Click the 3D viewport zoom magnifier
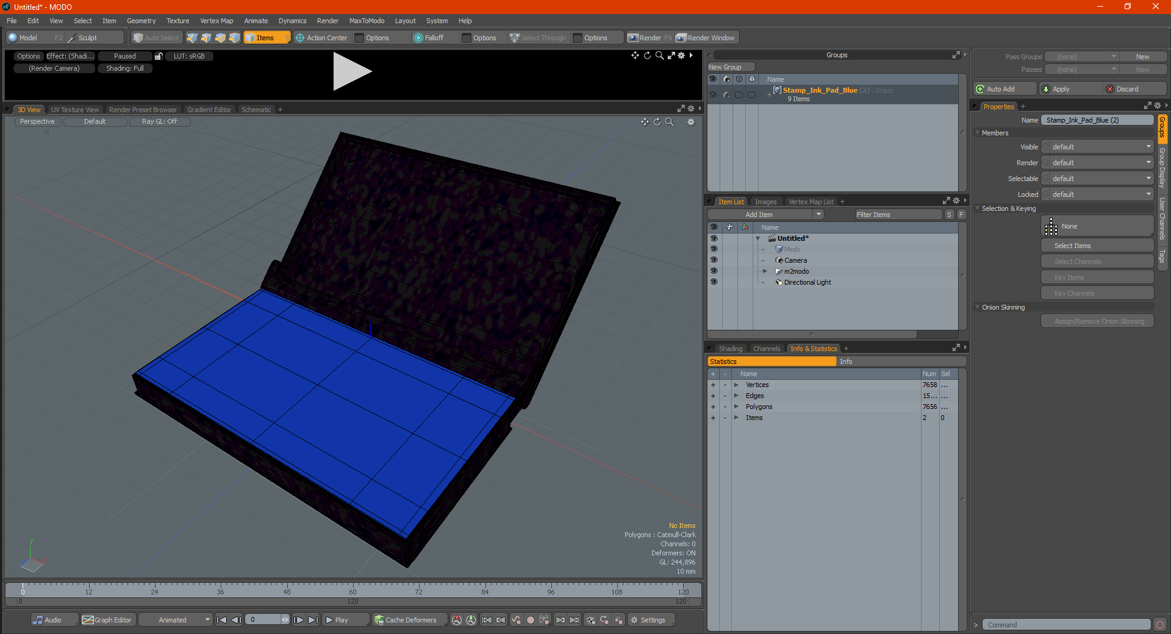This screenshot has height=634, width=1171. pos(670,122)
